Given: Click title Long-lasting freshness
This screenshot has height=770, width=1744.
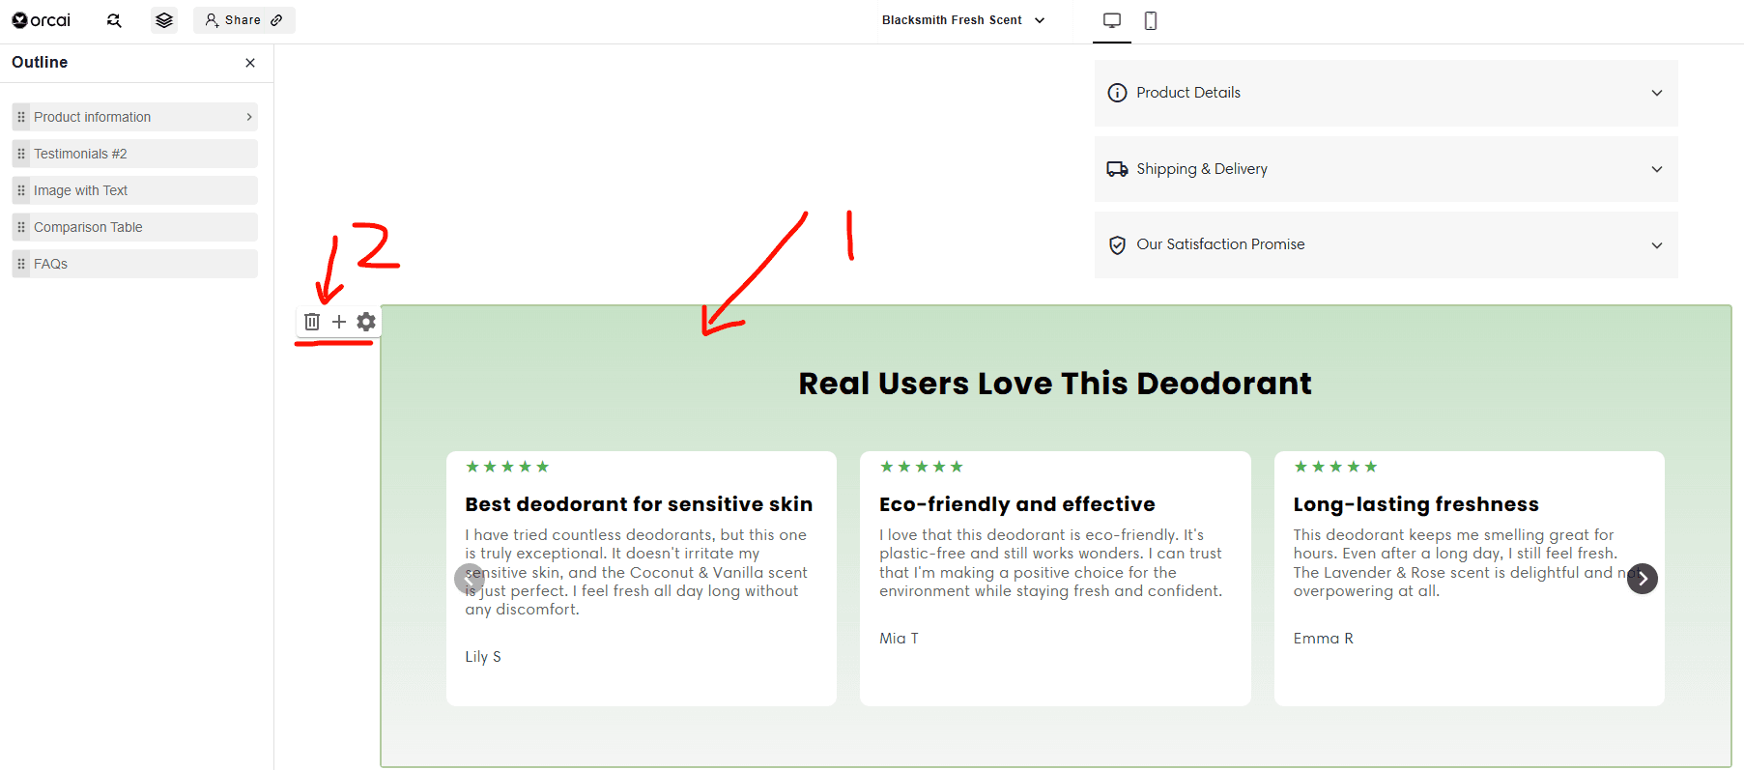Looking at the screenshot, I should (1416, 504).
